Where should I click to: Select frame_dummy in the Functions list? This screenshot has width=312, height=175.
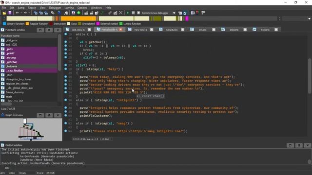(x=15, y=92)
